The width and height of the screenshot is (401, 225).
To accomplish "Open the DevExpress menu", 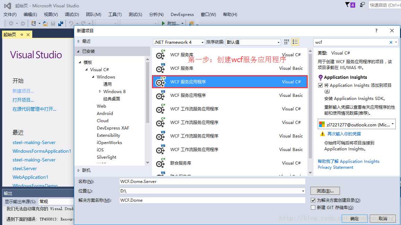I will (x=182, y=15).
